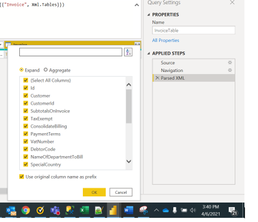Open battery status tray icon
The height and width of the screenshot is (222, 258).
(x=184, y=210)
